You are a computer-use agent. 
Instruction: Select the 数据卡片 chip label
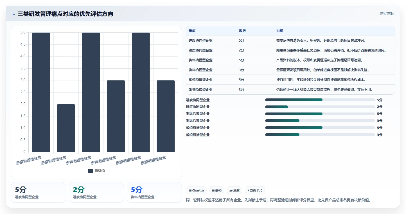click(256, 190)
